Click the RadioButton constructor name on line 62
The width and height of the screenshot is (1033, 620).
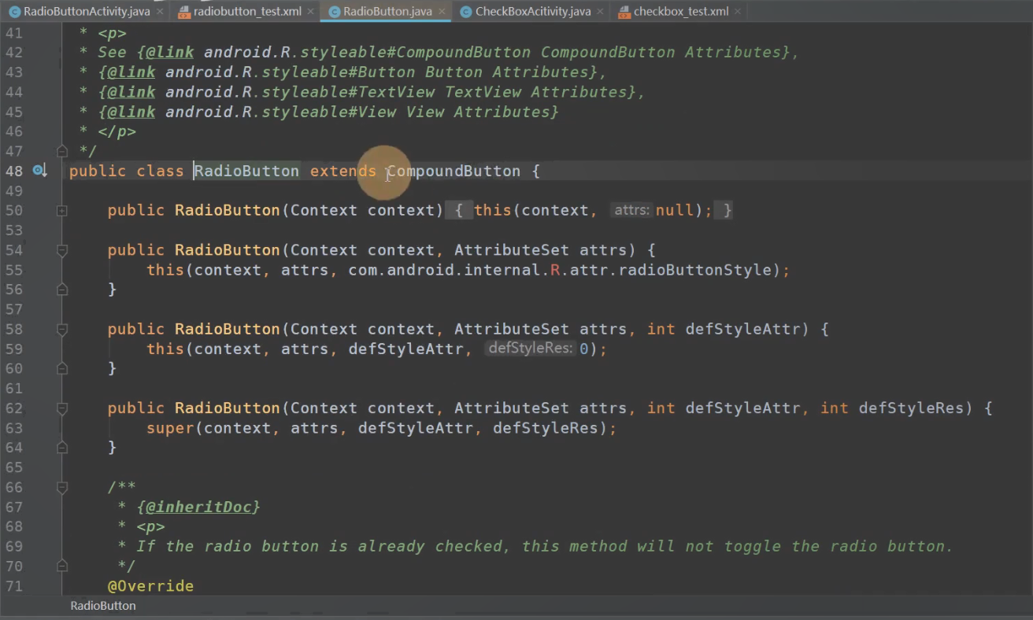coord(228,408)
